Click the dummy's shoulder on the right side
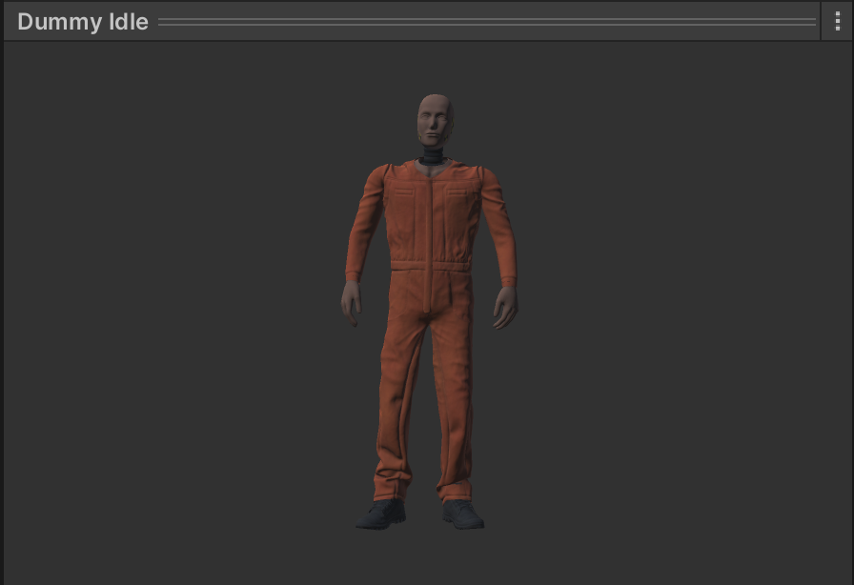Image resolution: width=854 pixels, height=585 pixels. pos(487,177)
